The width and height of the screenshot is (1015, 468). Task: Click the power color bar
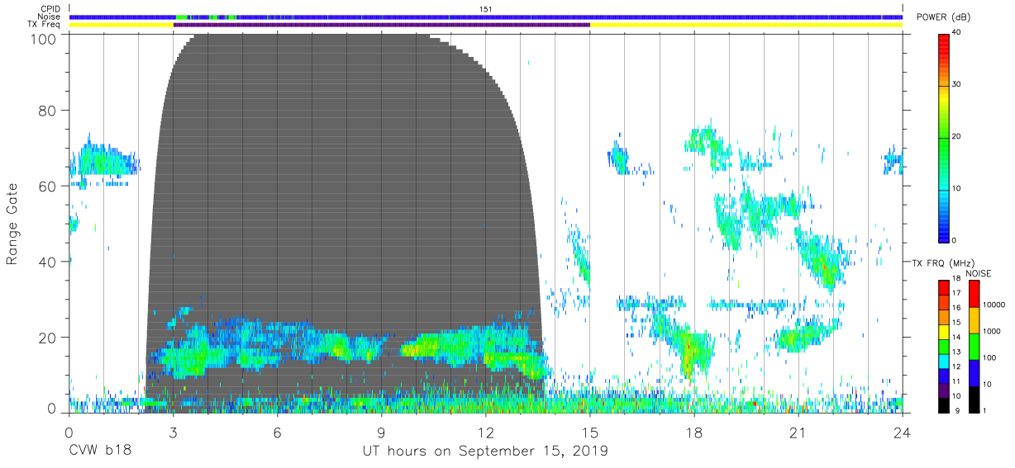click(x=944, y=137)
